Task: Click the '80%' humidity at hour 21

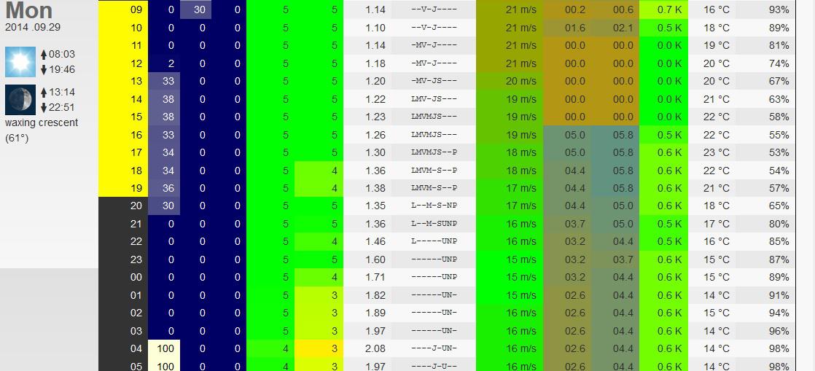Action: (779, 224)
